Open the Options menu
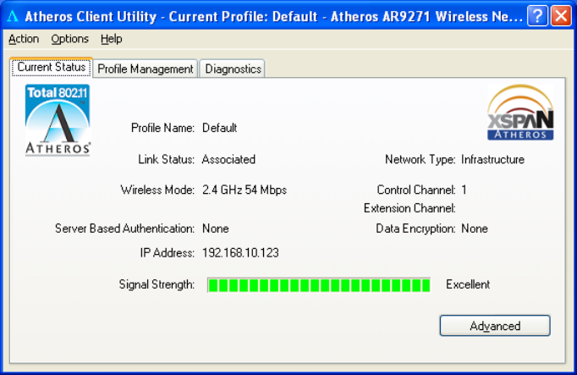The image size is (577, 375). (x=70, y=39)
